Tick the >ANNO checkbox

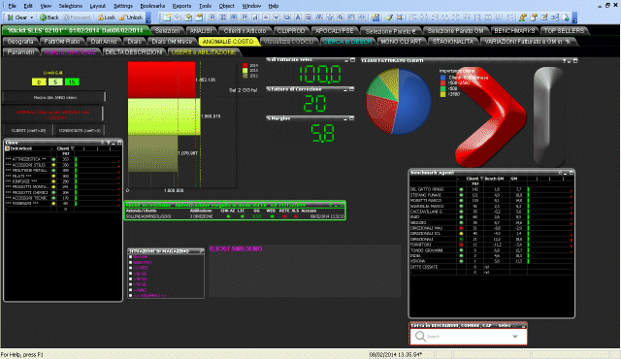(130, 290)
